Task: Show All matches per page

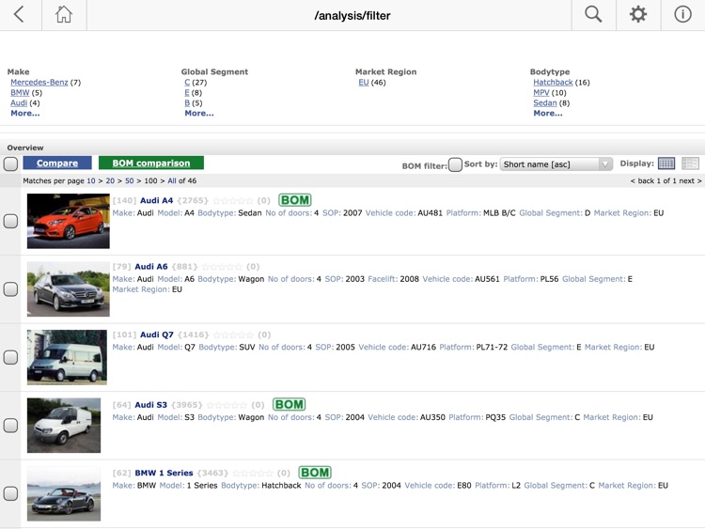Action: (x=172, y=180)
